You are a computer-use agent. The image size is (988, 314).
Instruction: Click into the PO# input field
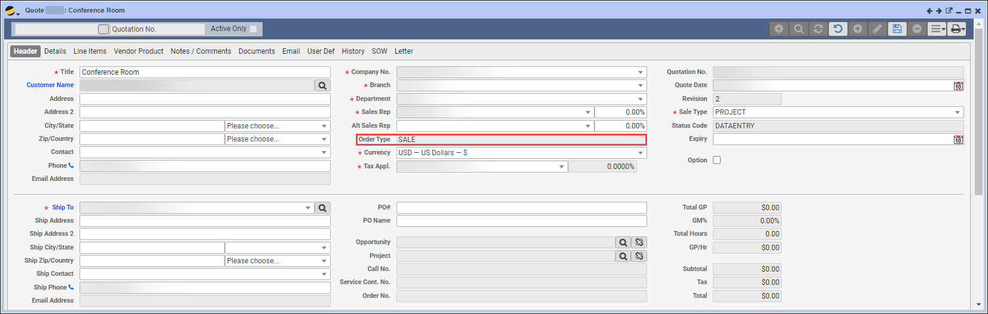coord(521,208)
